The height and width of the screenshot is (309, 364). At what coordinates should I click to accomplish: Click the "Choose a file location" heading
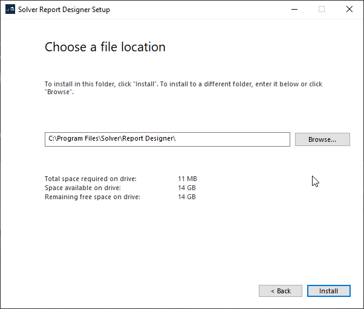point(105,47)
